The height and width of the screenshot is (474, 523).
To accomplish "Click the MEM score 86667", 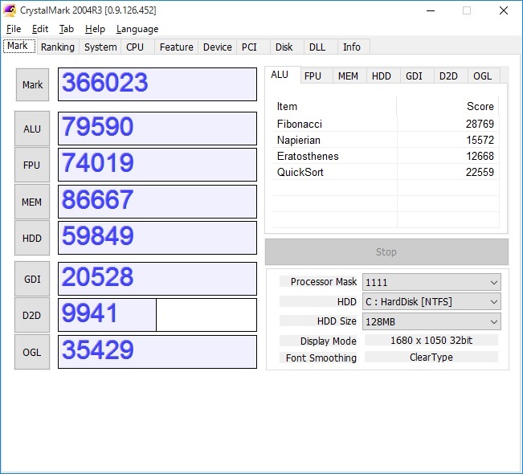I will point(157,202).
